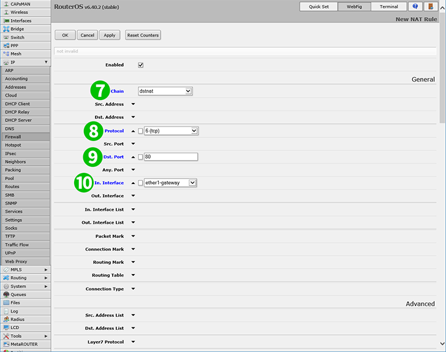This screenshot has width=446, height=352.
Task: Click the Routing icon in sidebar
Action: (x=6, y=278)
